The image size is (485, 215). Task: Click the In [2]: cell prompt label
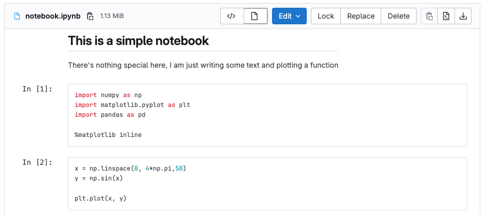point(37,162)
